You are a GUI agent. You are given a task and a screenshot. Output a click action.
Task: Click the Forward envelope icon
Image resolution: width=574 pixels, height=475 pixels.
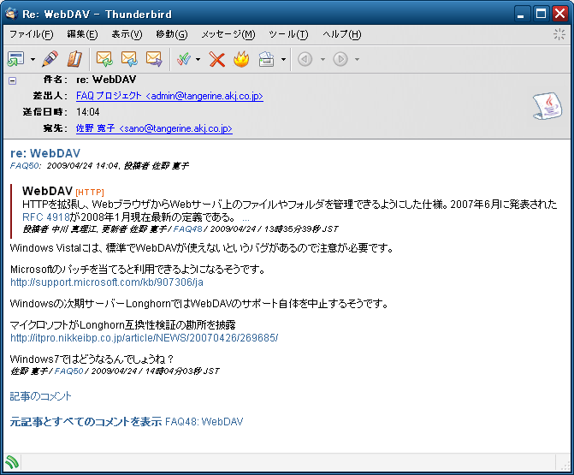154,58
